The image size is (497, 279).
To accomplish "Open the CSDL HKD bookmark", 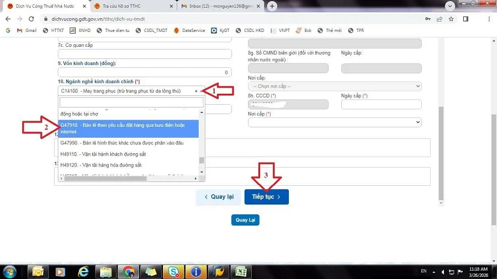I will pyautogui.click(x=250, y=30).
